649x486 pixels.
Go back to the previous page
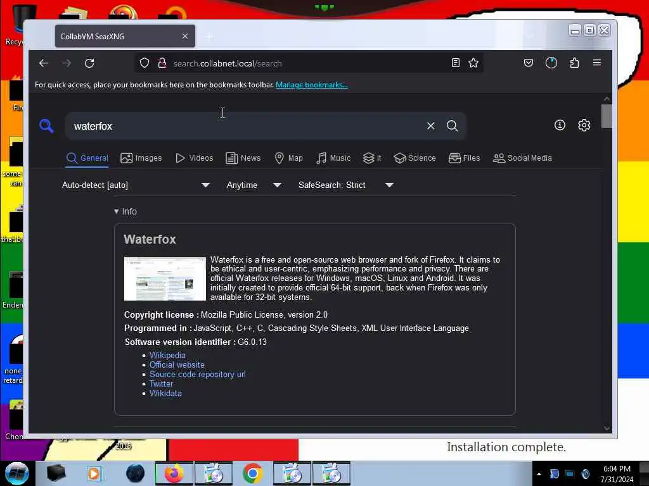click(44, 63)
